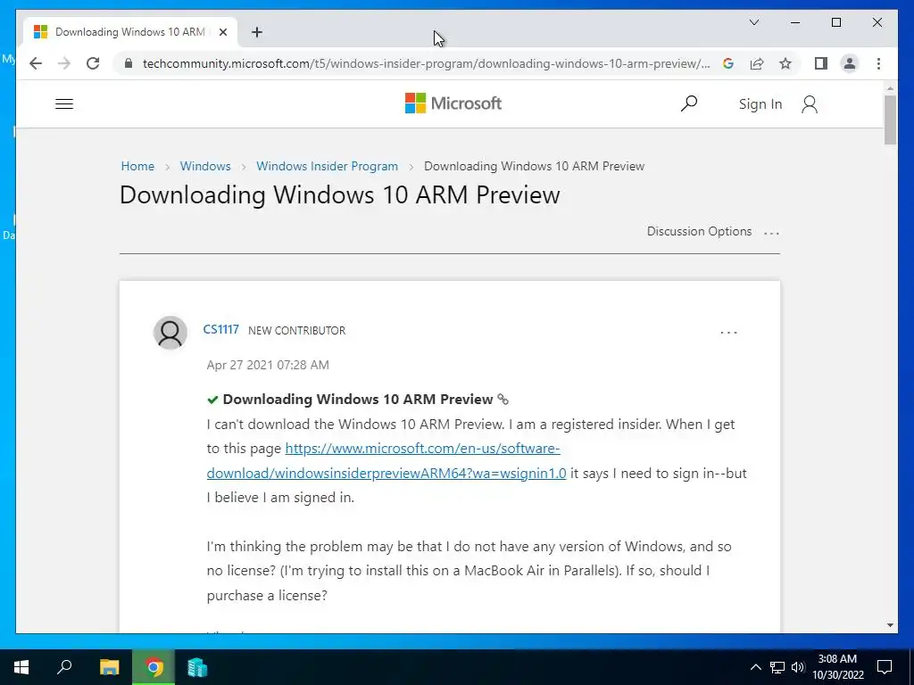Screen dimensions: 914x685
Task: Open the clock showing 3:08 AM
Action: coord(837,667)
